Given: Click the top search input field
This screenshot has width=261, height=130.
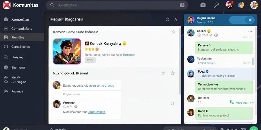Looking at the screenshot, I should point(117,5).
